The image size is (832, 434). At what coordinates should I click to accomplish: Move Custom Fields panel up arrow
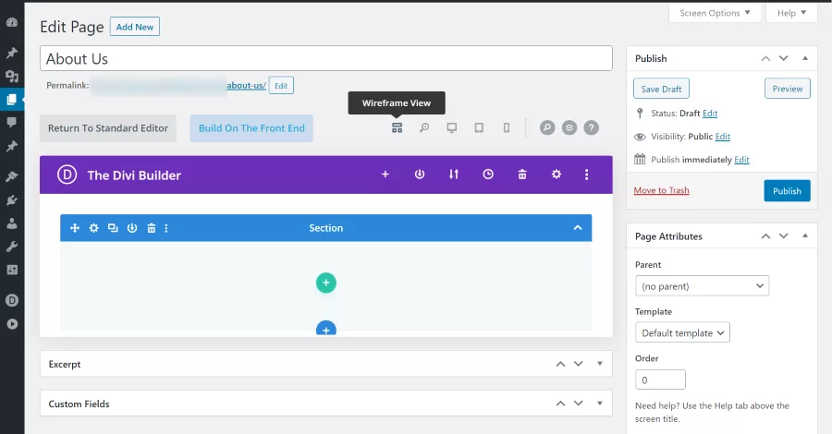[560, 404]
